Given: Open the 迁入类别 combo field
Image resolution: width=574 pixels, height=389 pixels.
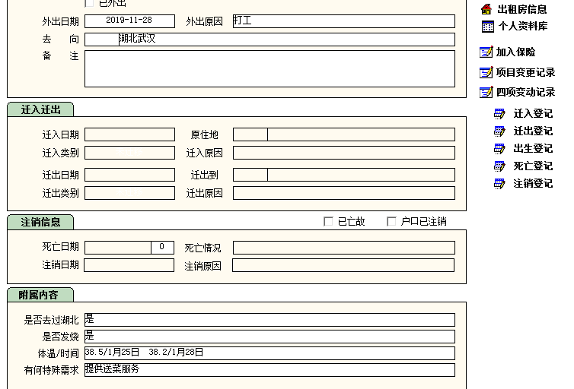Looking at the screenshot, I should pyautogui.click(x=129, y=153).
